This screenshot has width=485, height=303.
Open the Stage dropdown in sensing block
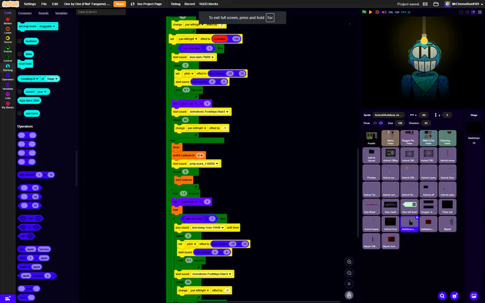[52, 79]
